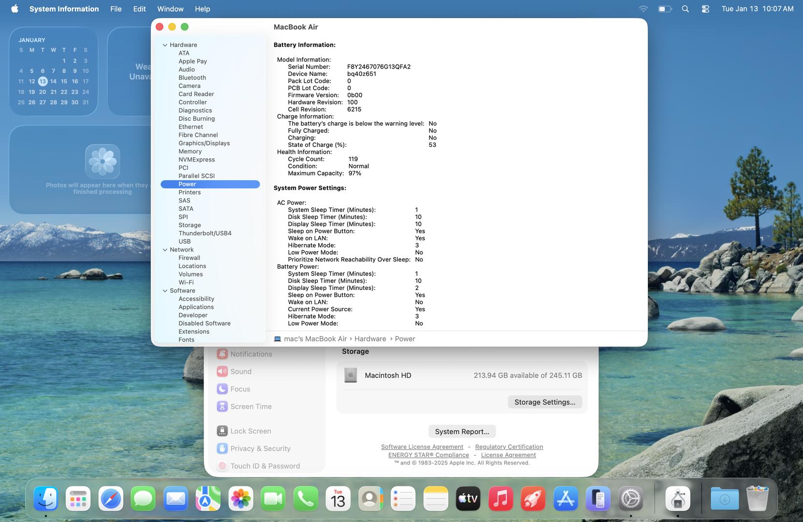Viewport: 803px width, 522px height.
Task: Launch the Photos app in Dock
Action: coord(241,499)
